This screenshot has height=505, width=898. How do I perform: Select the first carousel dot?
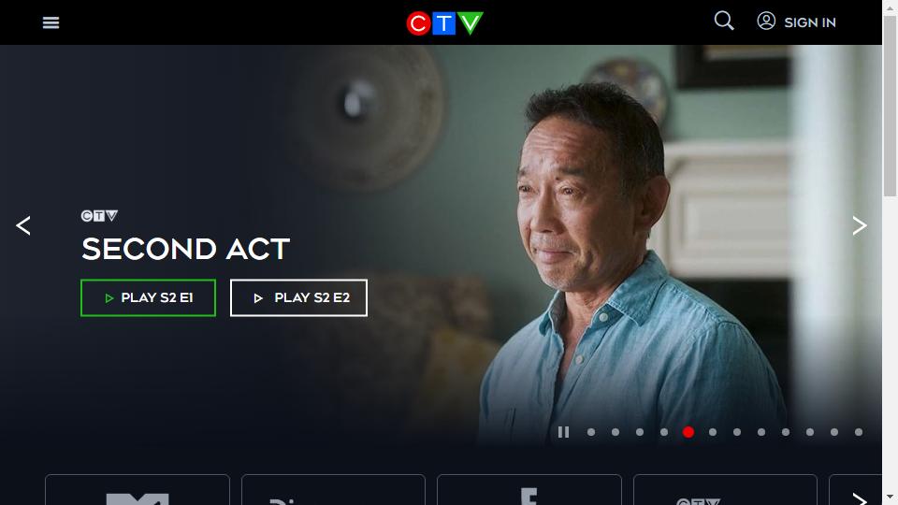pos(591,432)
